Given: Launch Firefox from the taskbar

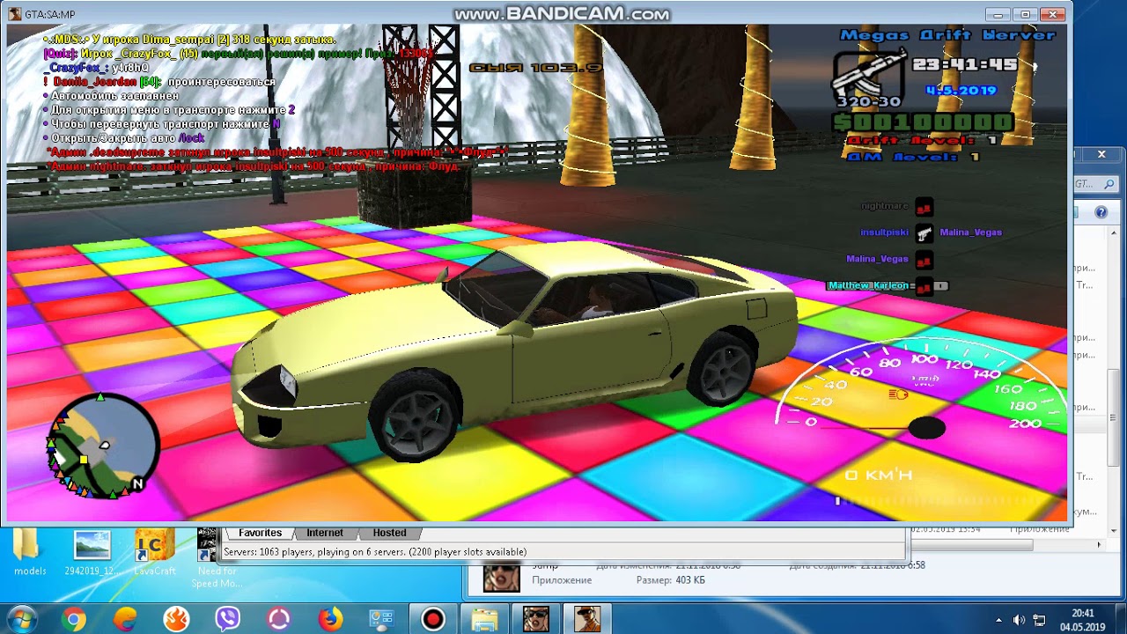Looking at the screenshot, I should point(330,619).
